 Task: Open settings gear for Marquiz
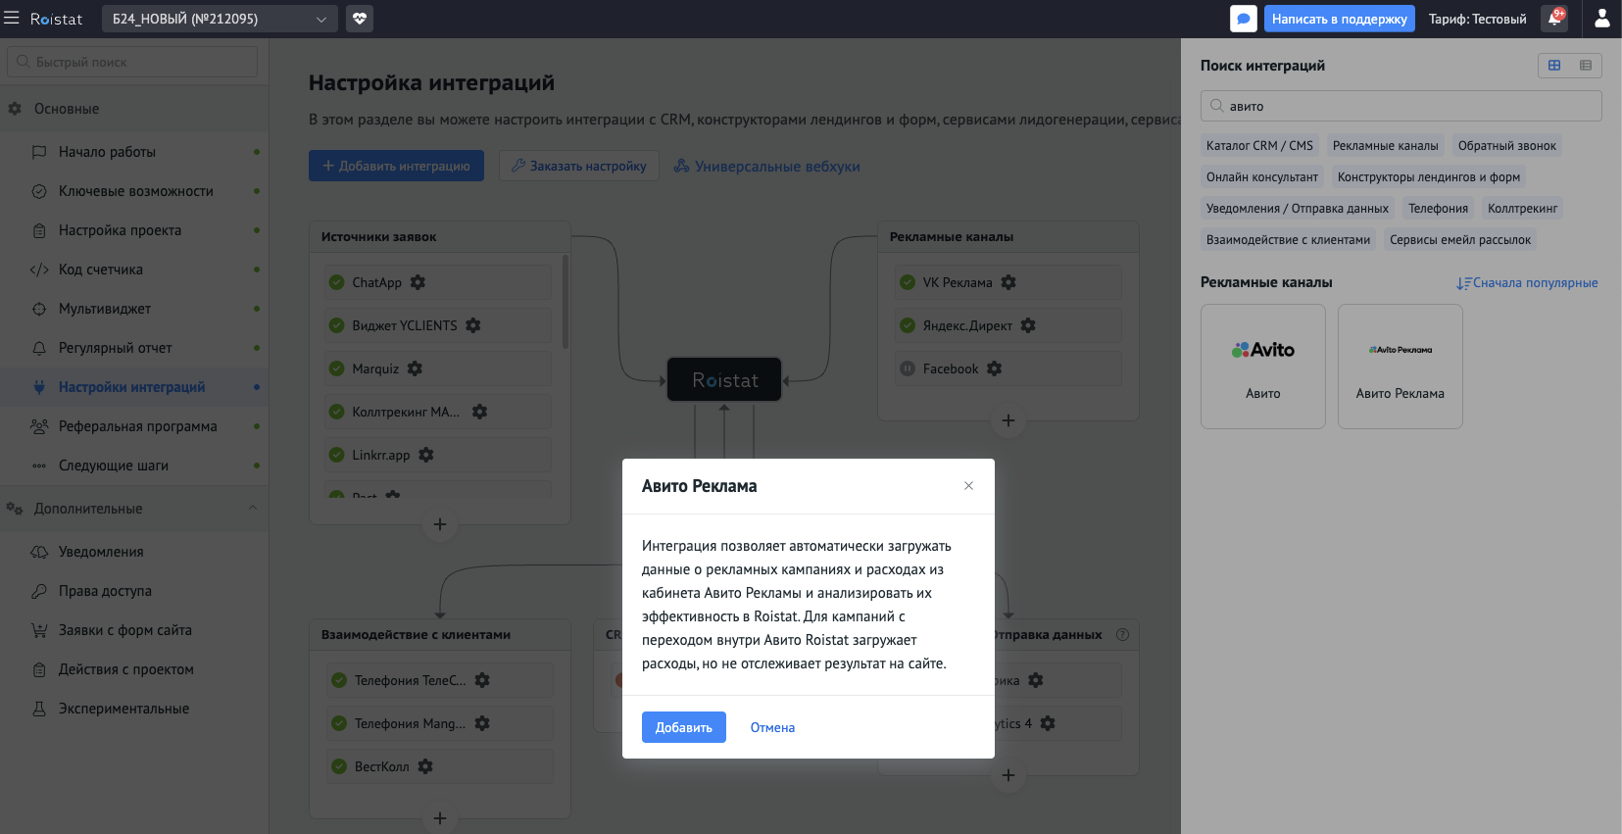(415, 368)
